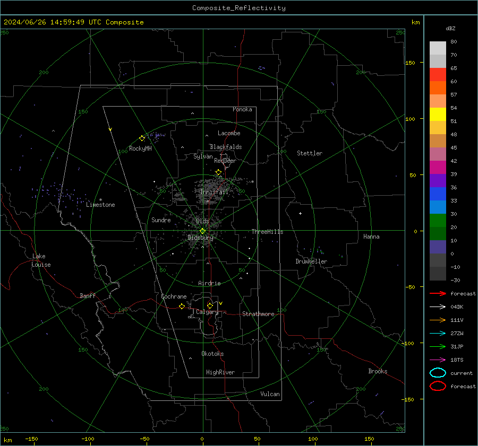
Task: Click the Hanna label
Action: pos(371,237)
